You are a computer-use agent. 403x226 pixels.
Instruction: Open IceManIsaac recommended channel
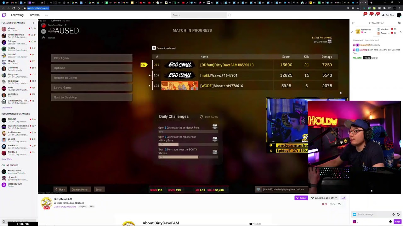click(18, 133)
